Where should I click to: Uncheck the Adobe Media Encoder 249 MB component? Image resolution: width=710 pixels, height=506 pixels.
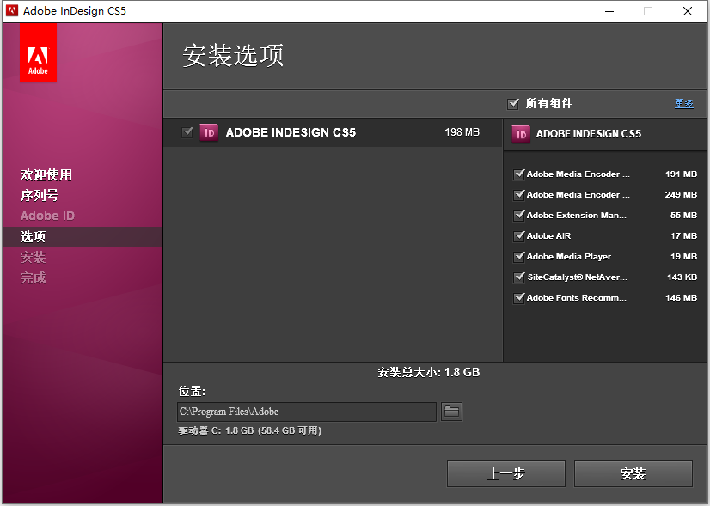[x=519, y=195]
